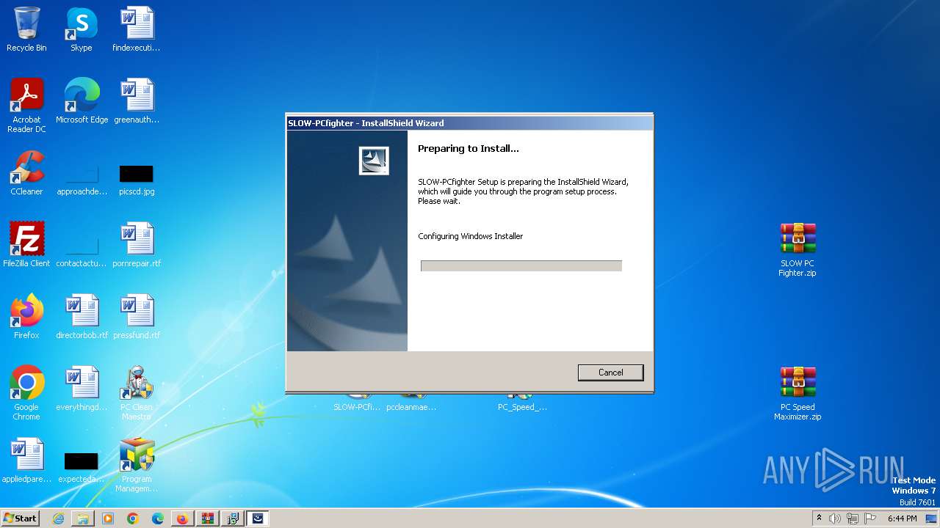The width and height of the screenshot is (940, 528).
Task: Select the CCleaner desktop shortcut
Action: point(26,173)
